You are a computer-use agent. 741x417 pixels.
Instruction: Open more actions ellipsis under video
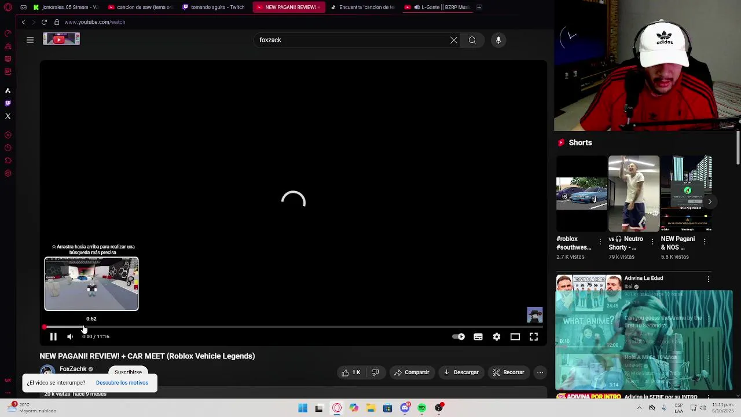[540, 372]
